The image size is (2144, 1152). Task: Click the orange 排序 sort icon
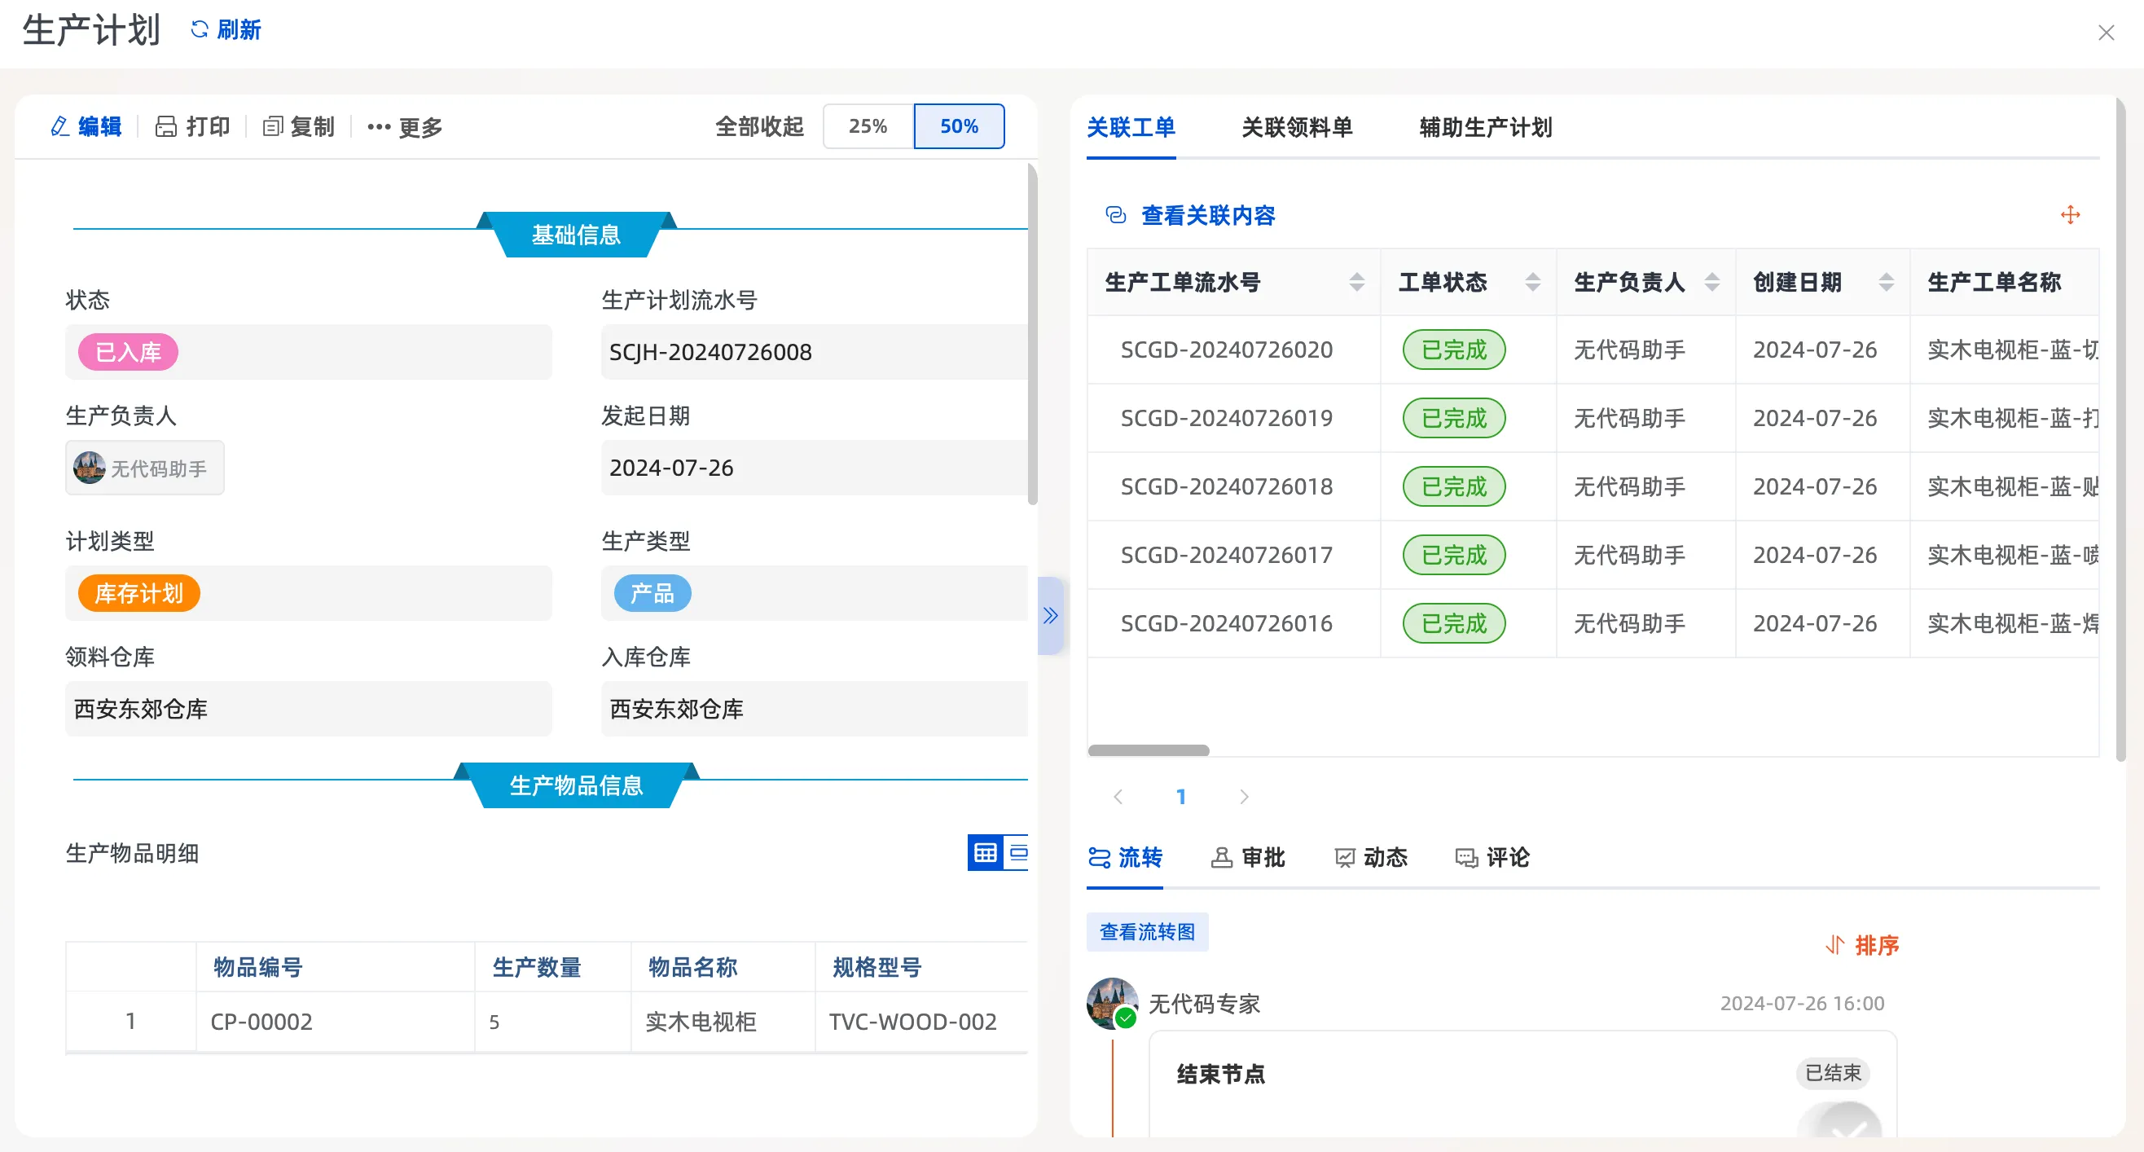pos(1835,946)
